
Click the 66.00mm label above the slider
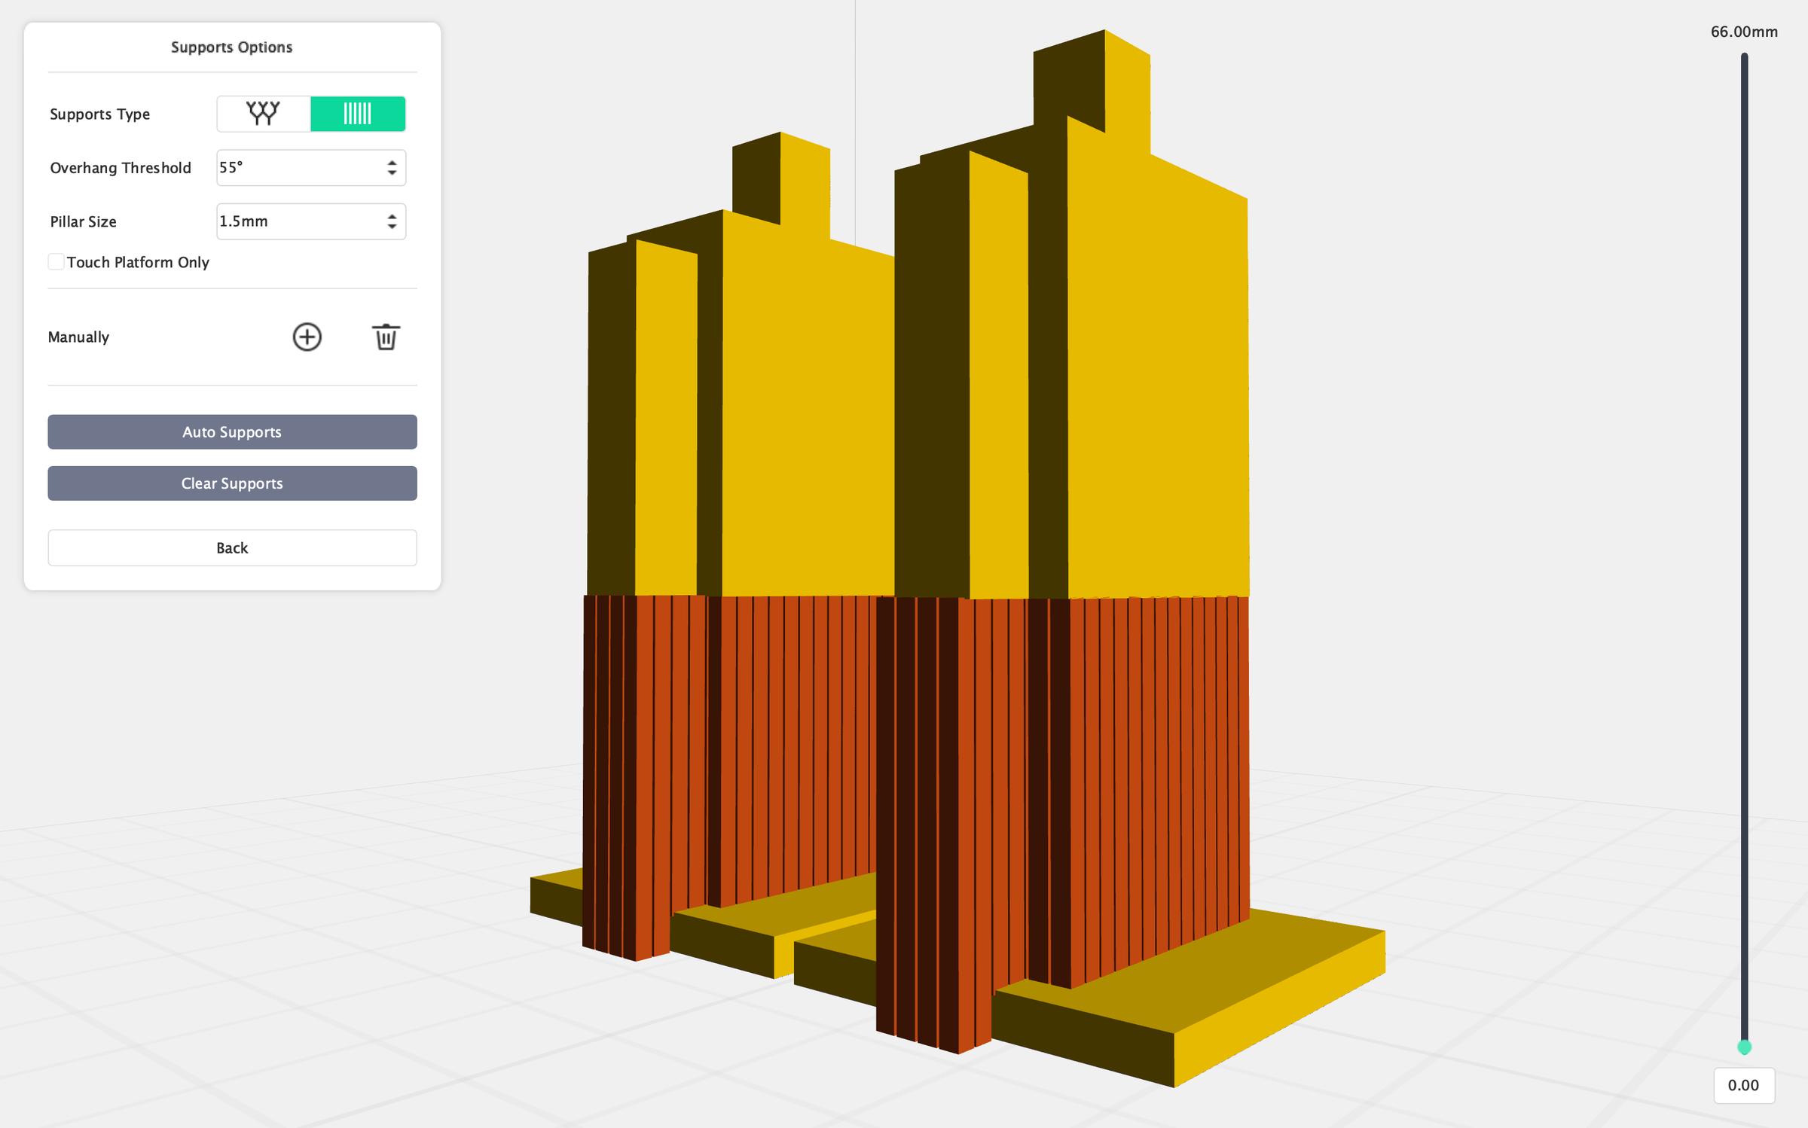click(1744, 32)
